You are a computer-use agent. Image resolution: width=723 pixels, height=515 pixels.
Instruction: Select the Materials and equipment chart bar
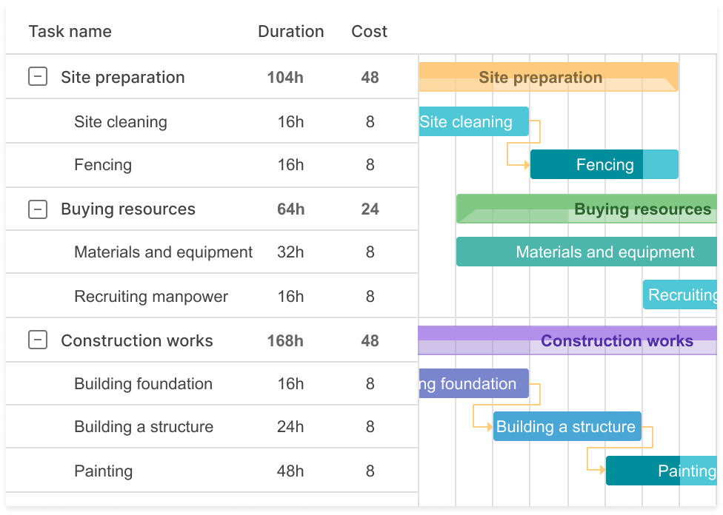point(587,252)
